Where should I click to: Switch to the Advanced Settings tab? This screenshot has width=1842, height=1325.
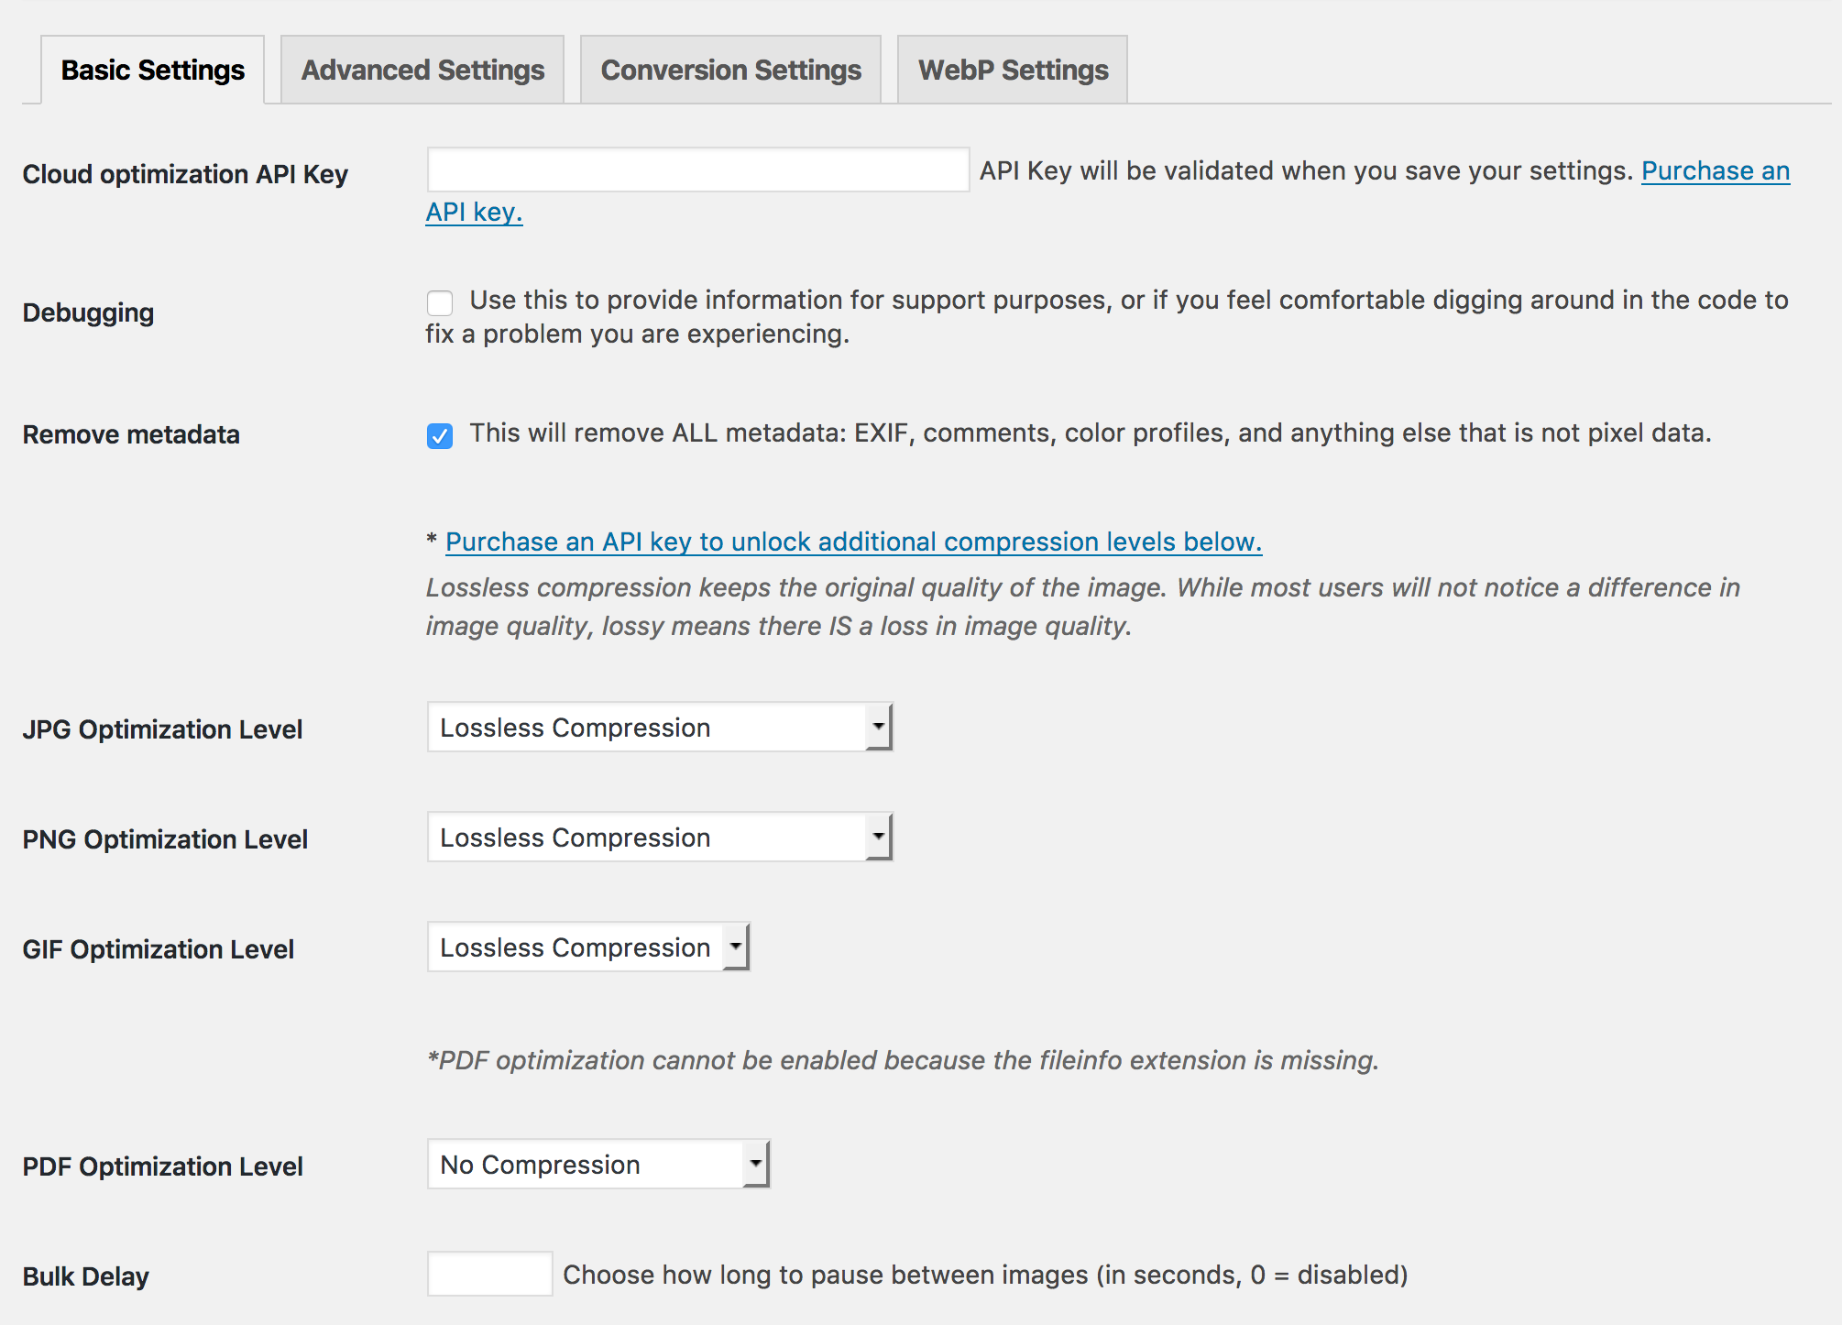pos(422,71)
